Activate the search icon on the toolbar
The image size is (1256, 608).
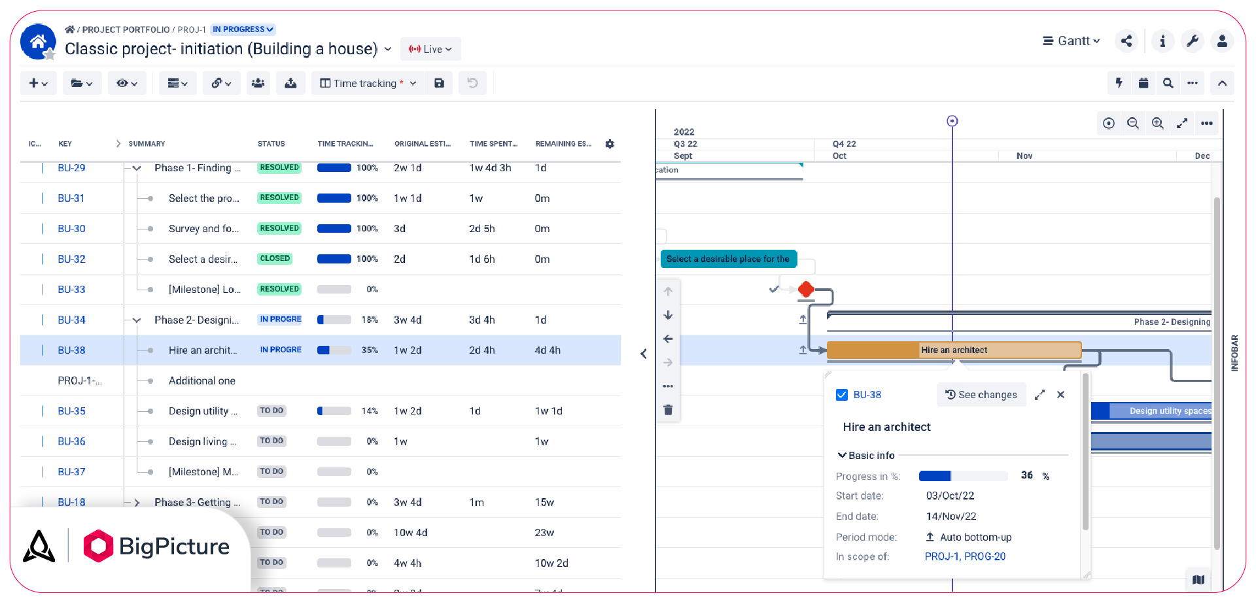[1168, 83]
